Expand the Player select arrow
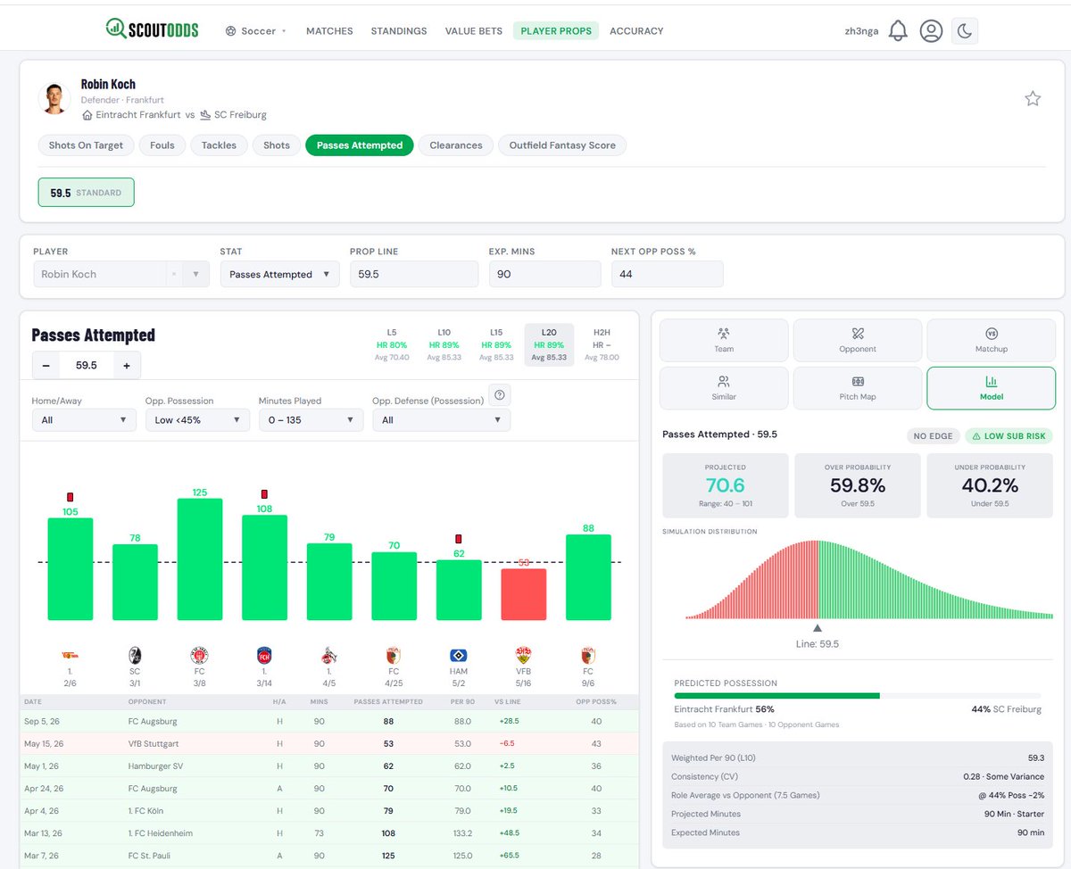Screen dimensions: 1071x869 point(195,274)
